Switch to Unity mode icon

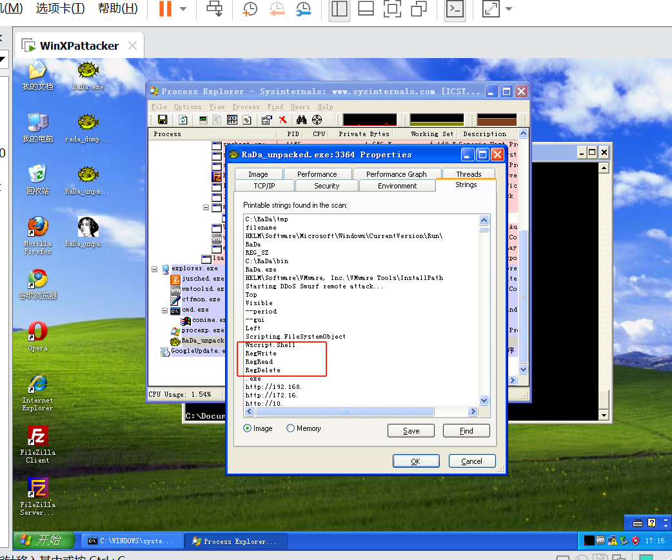(419, 8)
